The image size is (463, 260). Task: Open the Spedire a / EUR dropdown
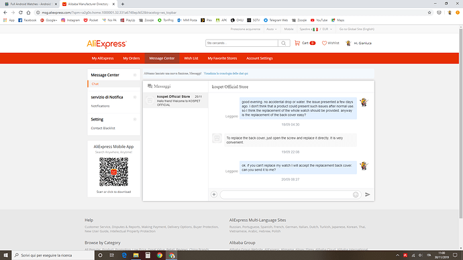[316, 29]
